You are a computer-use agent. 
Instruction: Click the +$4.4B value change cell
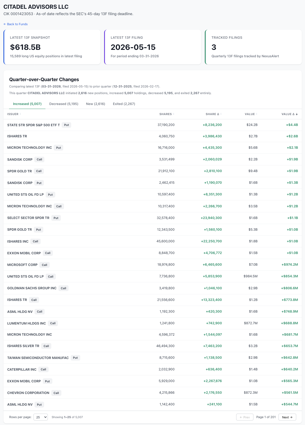click(x=292, y=125)
